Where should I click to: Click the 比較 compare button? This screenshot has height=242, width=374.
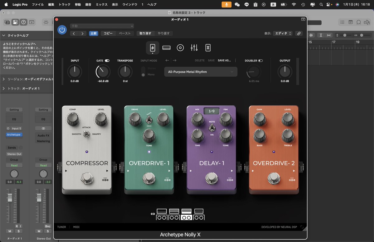click(93, 34)
